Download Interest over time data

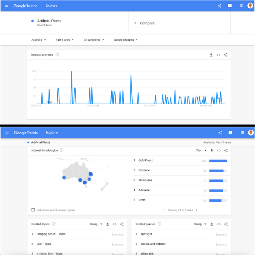[211, 55]
